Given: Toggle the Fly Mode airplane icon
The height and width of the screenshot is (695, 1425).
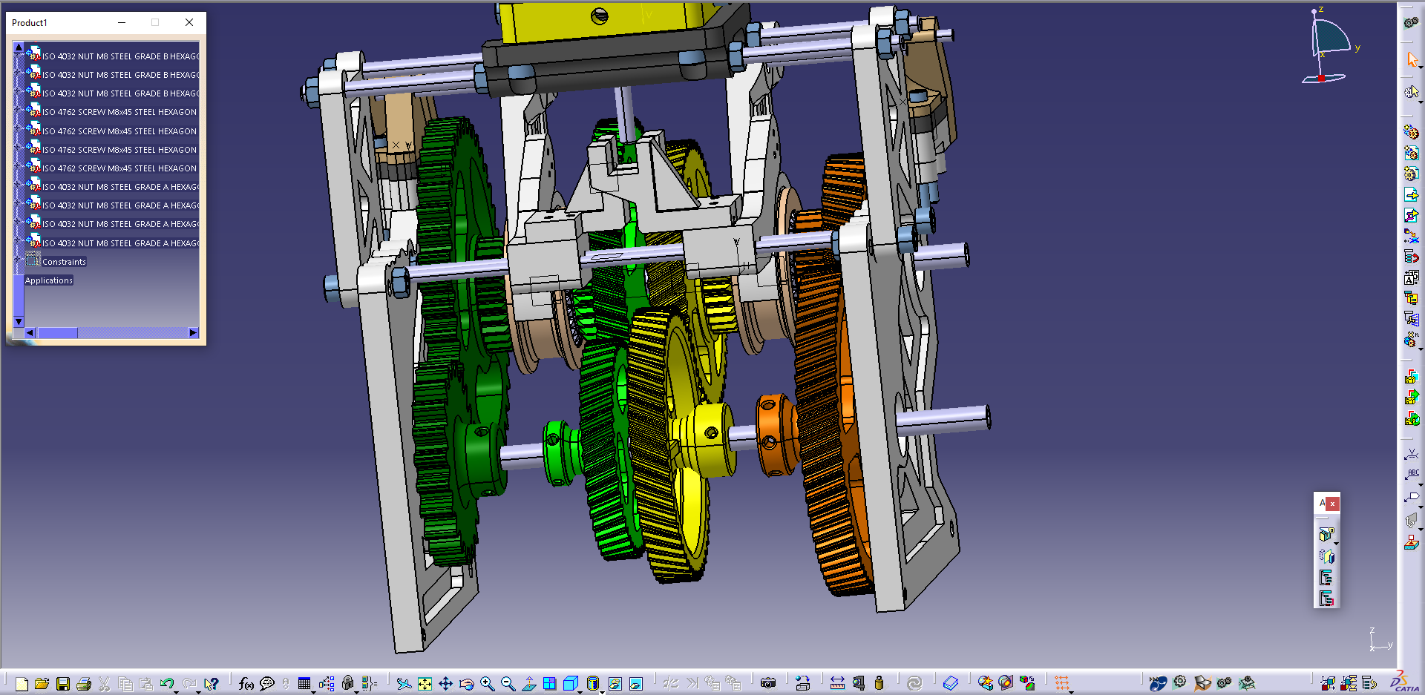Looking at the screenshot, I should (403, 684).
